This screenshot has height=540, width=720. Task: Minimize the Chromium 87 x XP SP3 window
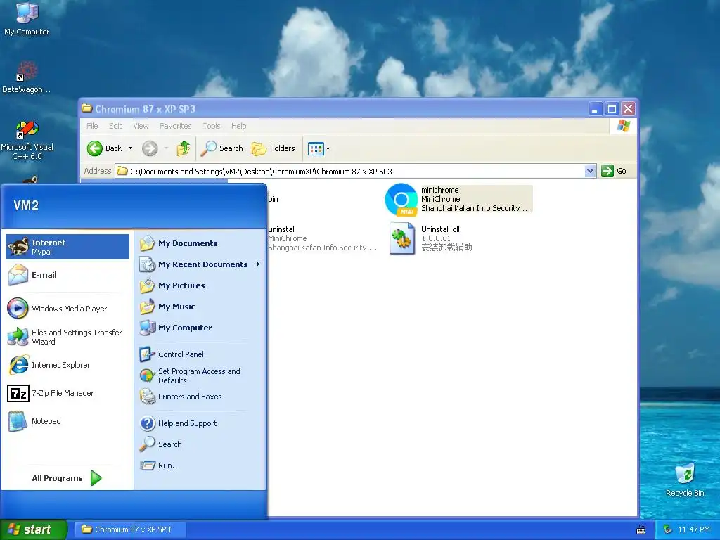click(x=596, y=109)
